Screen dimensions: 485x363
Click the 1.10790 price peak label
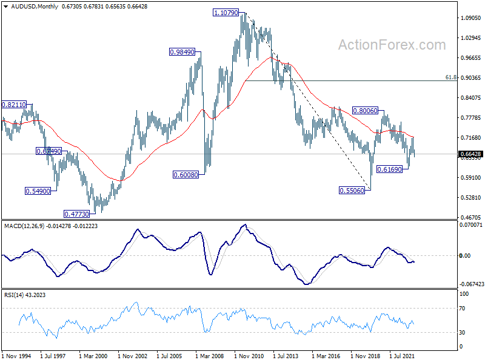[226, 13]
